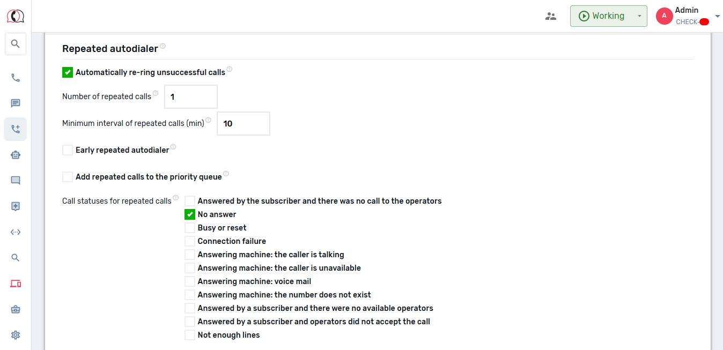Check Add repeated calls to the priority queue
The width and height of the screenshot is (723, 350).
(x=68, y=177)
